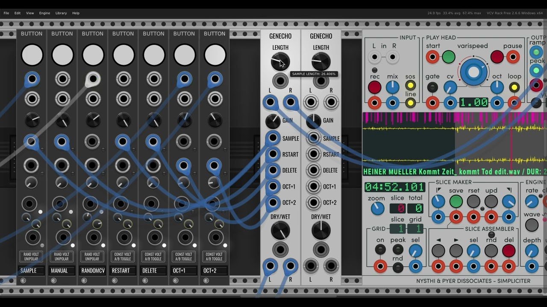Image resolution: width=547 pixels, height=307 pixels.
Task: Toggle the Output ramp light button
Action: [536, 52]
